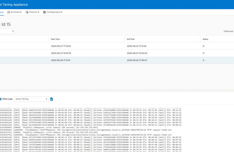This screenshot has height=152, width=234.
Task: Click the 3 Records count label
Action: 228,31
